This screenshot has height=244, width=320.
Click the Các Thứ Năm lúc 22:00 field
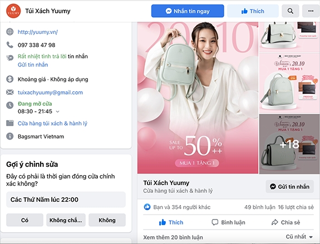pyautogui.click(x=66, y=200)
